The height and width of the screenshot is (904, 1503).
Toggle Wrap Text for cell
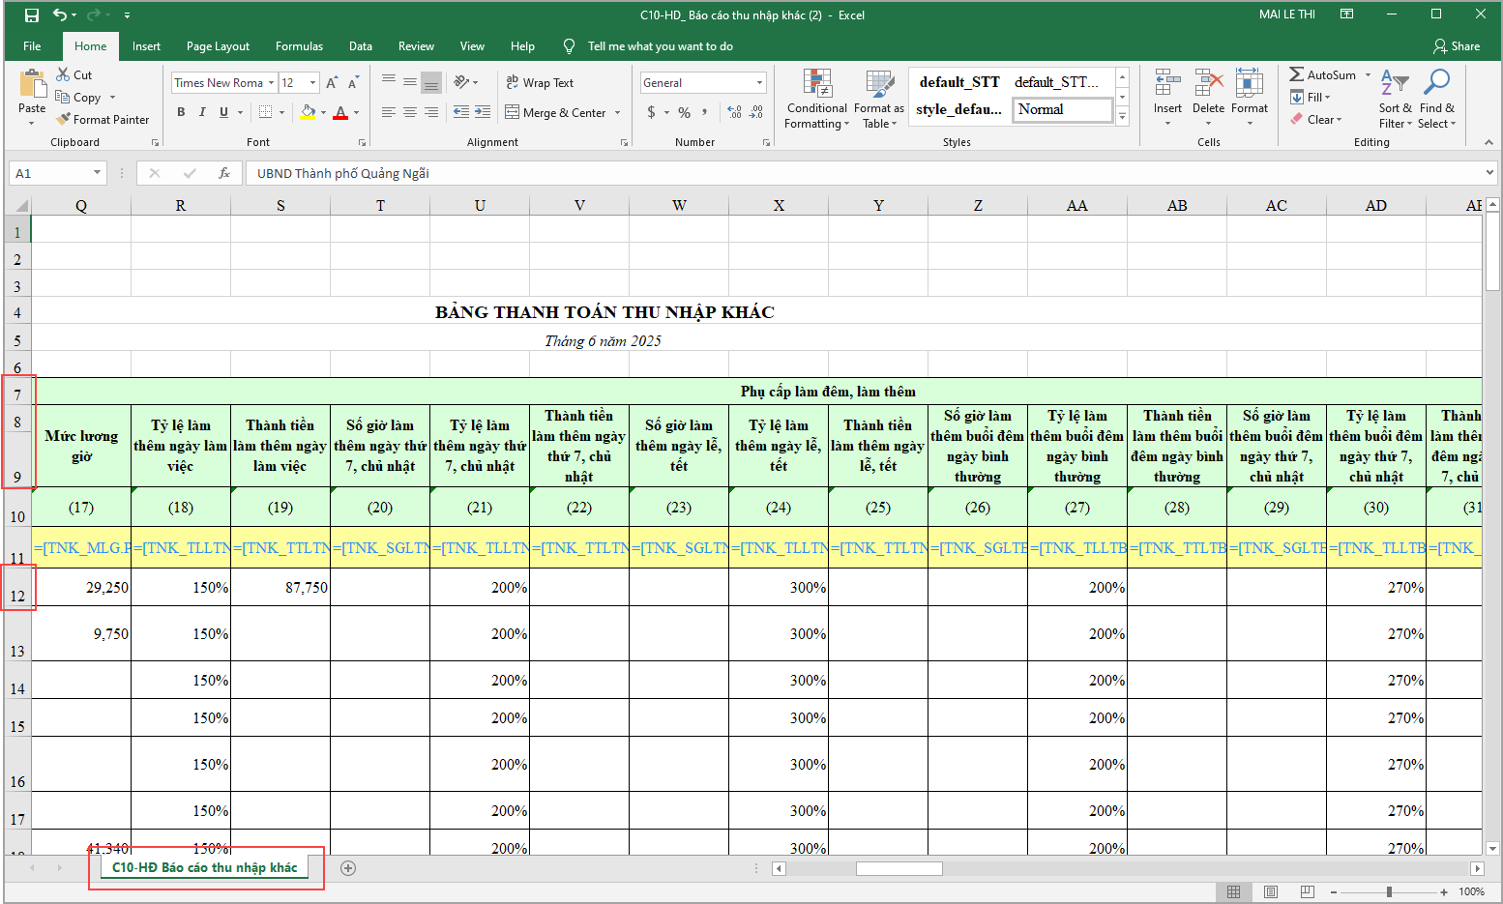coord(540,83)
